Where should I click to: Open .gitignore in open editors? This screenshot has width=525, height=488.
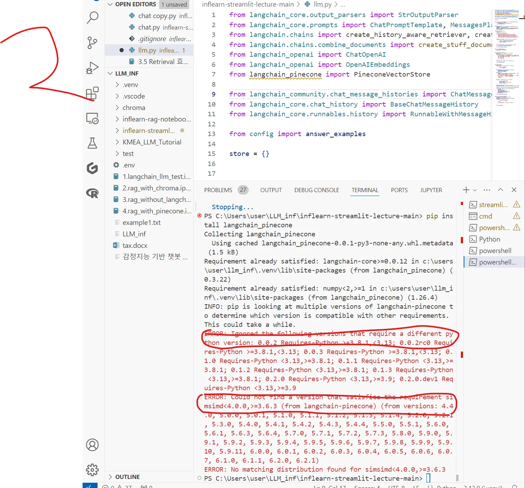[x=149, y=39]
